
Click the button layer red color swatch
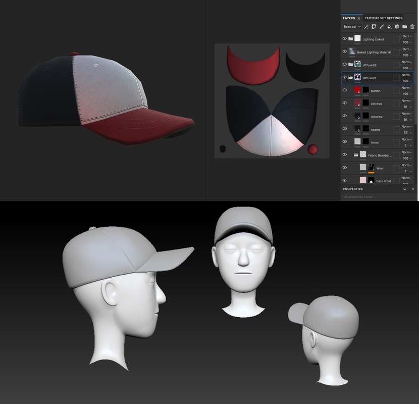(357, 90)
